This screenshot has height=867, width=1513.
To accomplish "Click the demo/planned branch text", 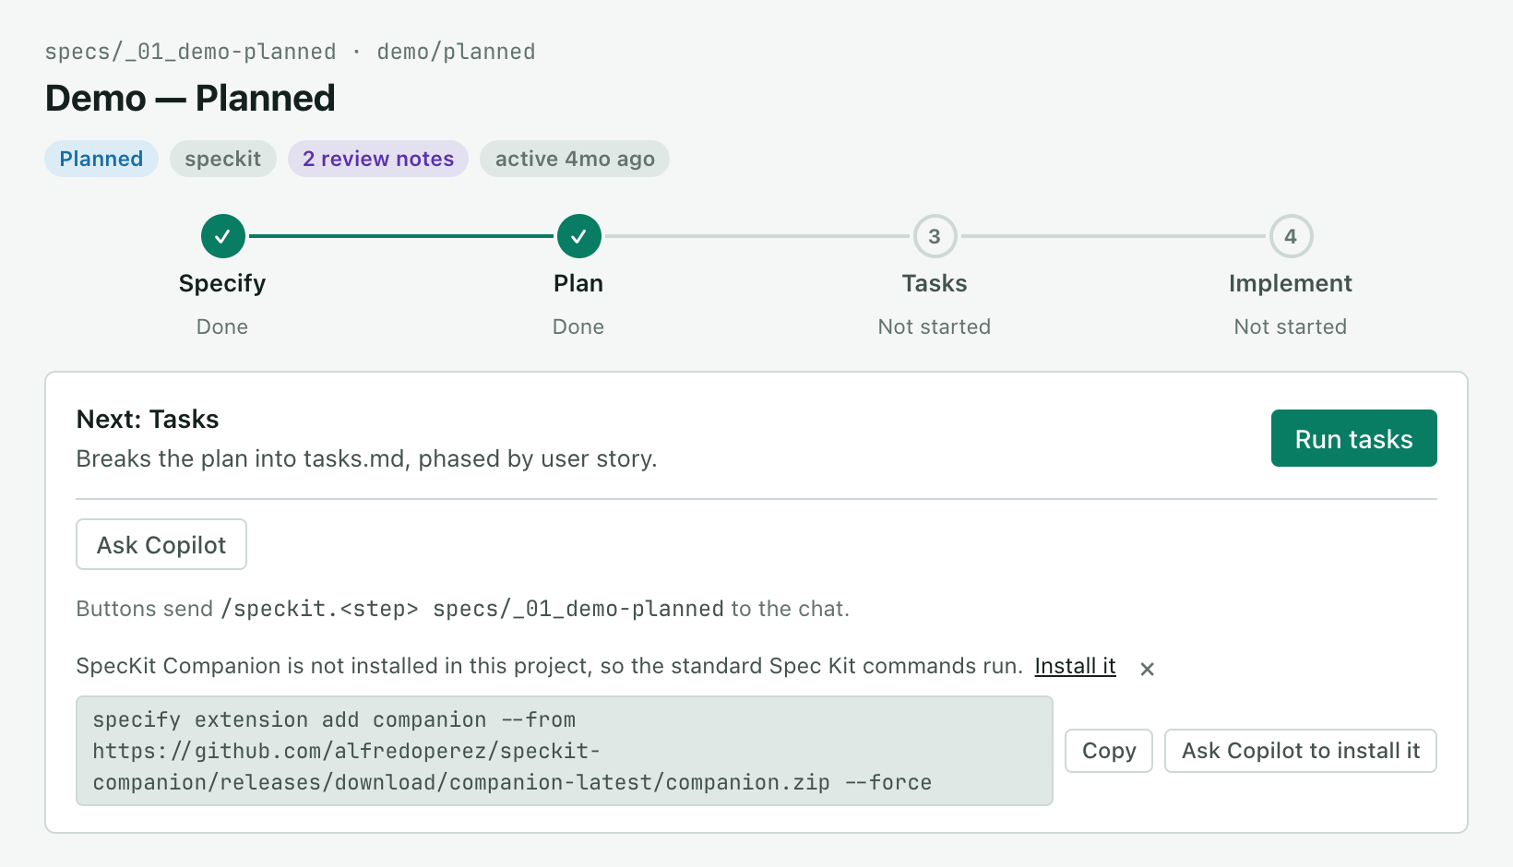I will tap(456, 52).
